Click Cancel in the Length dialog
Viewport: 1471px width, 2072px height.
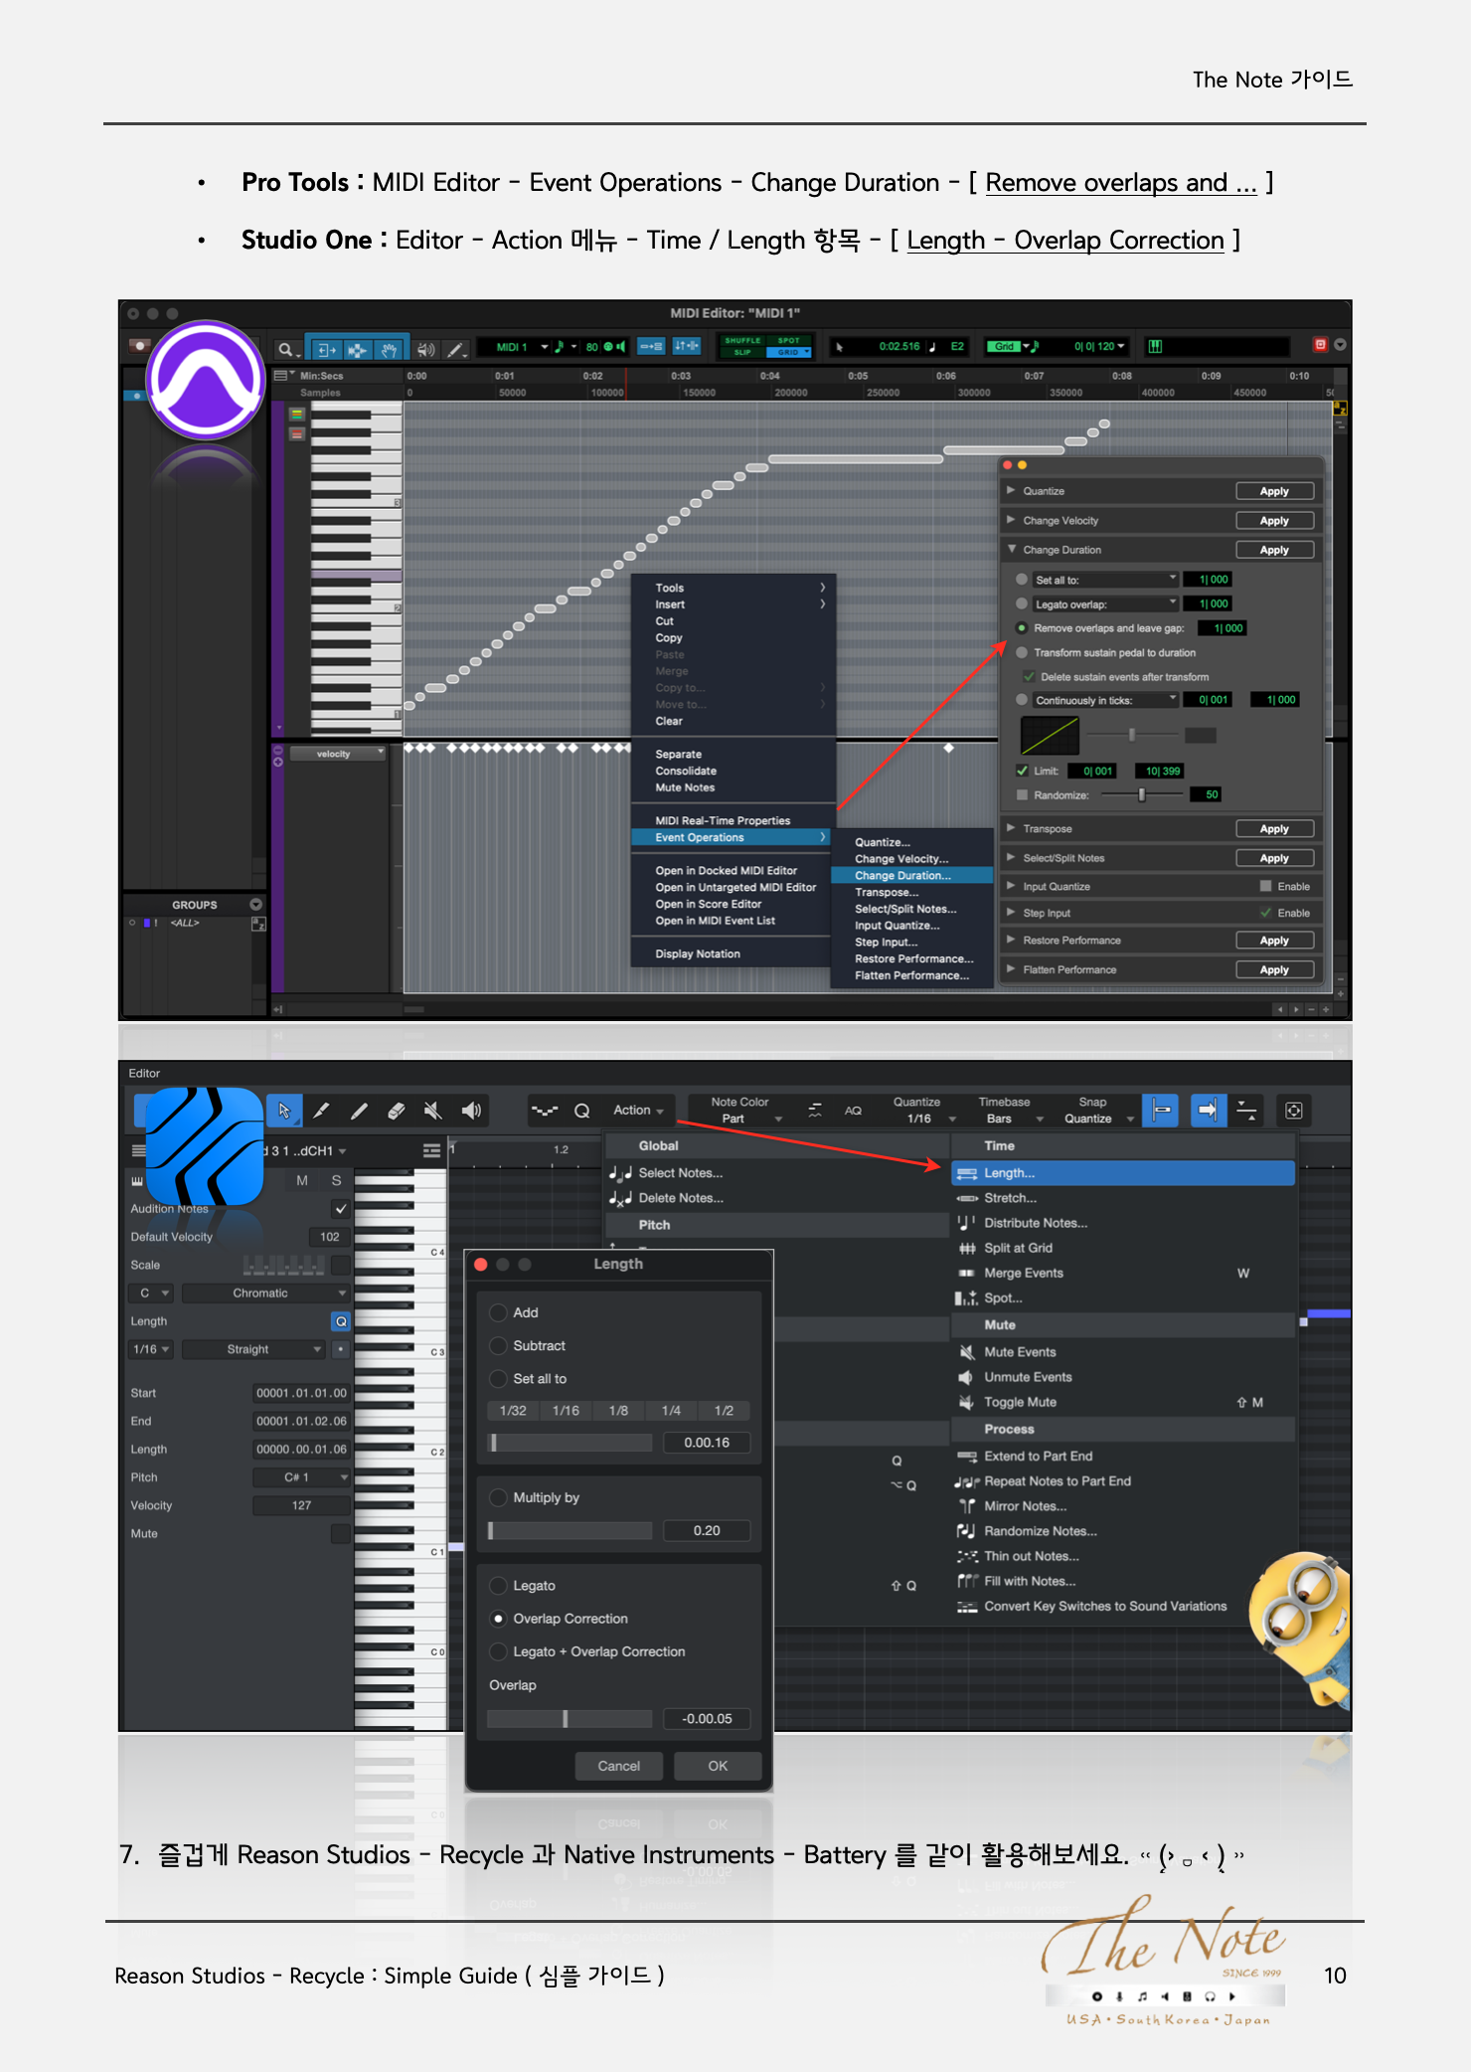pyautogui.click(x=618, y=1766)
